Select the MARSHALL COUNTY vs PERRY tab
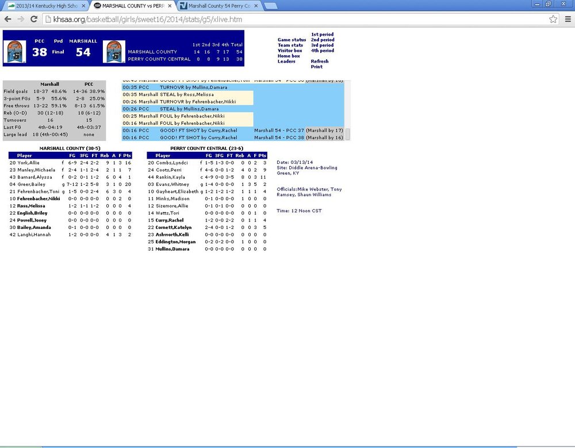Image resolution: width=575 pixels, height=448 pixels. coord(133,6)
